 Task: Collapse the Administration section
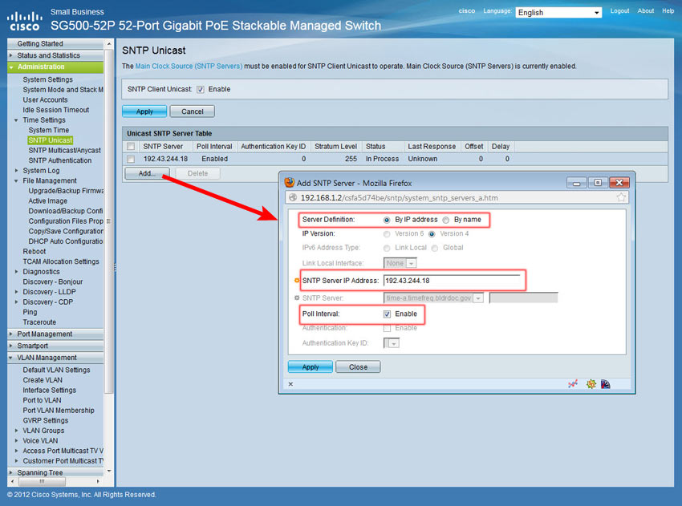point(11,67)
